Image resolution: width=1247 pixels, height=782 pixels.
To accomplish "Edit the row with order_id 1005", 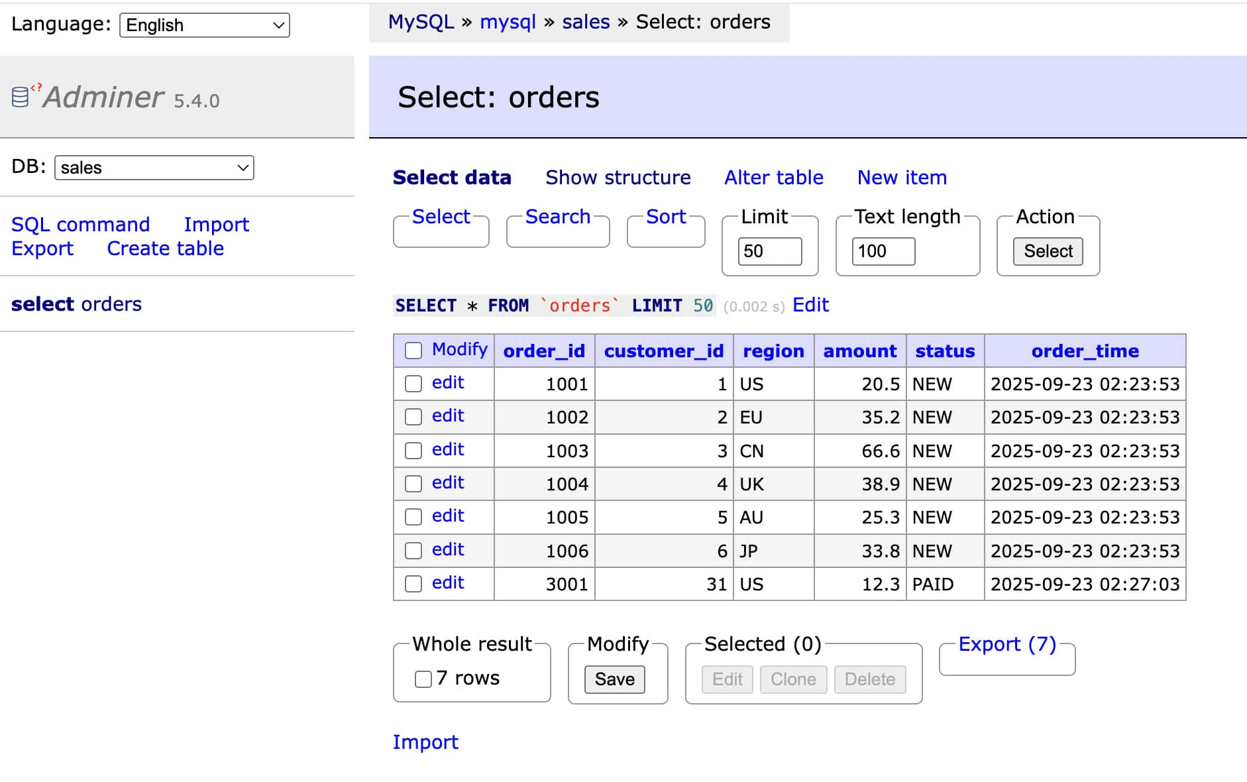I will click(x=448, y=516).
